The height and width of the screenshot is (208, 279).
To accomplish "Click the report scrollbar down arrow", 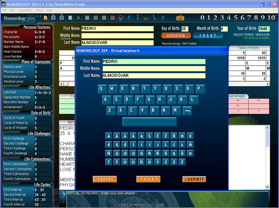I will 267,187.
